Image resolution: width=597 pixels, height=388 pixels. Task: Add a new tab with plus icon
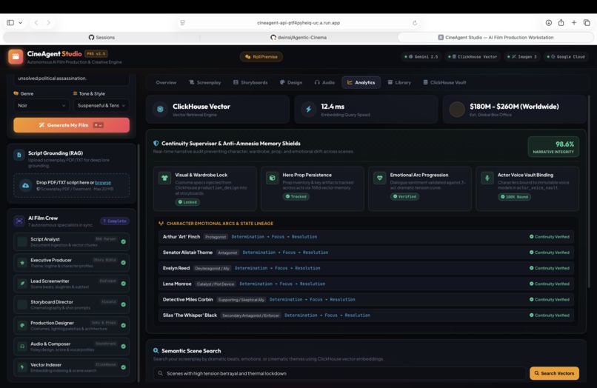(x=574, y=23)
